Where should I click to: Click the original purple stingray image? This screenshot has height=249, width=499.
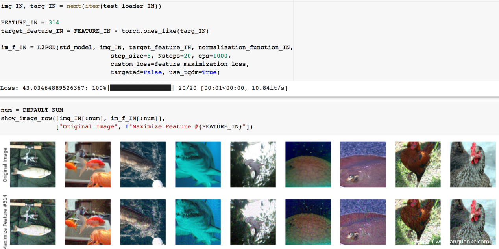coord(363,164)
